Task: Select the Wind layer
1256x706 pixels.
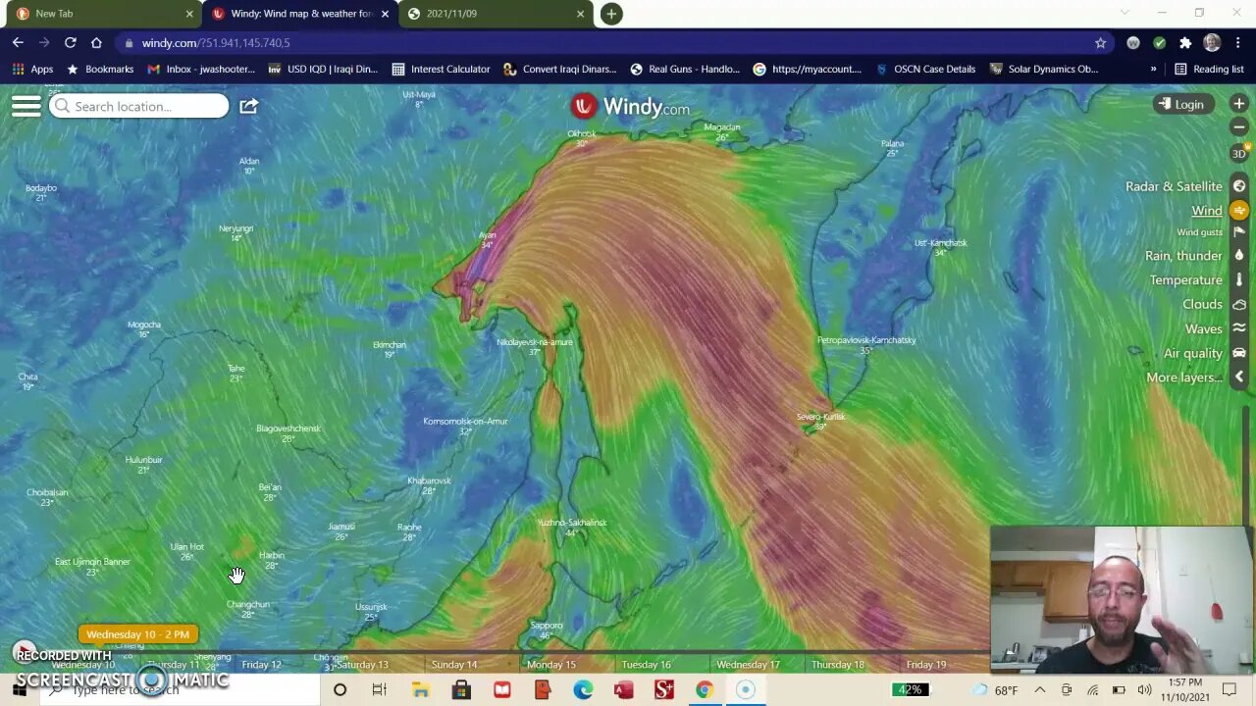Action: pyautogui.click(x=1207, y=211)
